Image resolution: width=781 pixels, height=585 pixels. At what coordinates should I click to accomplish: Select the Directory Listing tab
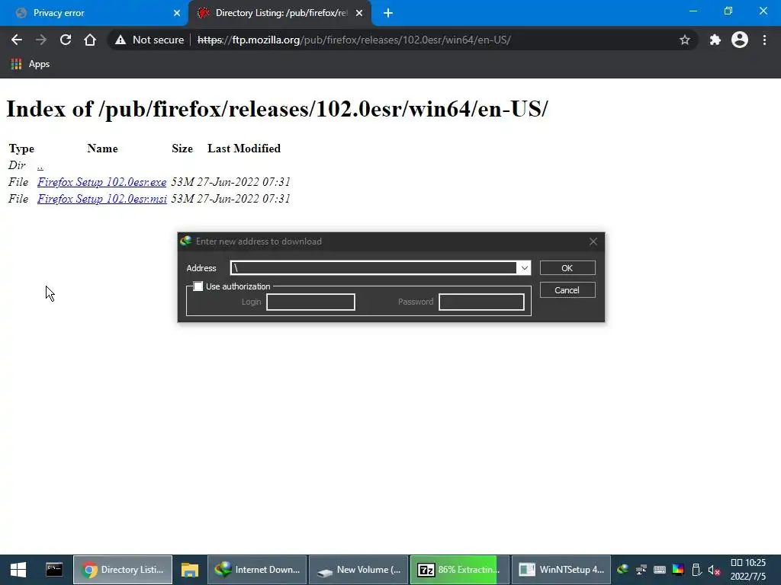tap(280, 13)
